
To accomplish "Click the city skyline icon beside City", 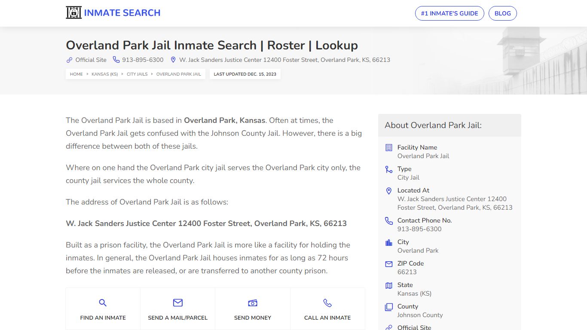I will point(389,242).
